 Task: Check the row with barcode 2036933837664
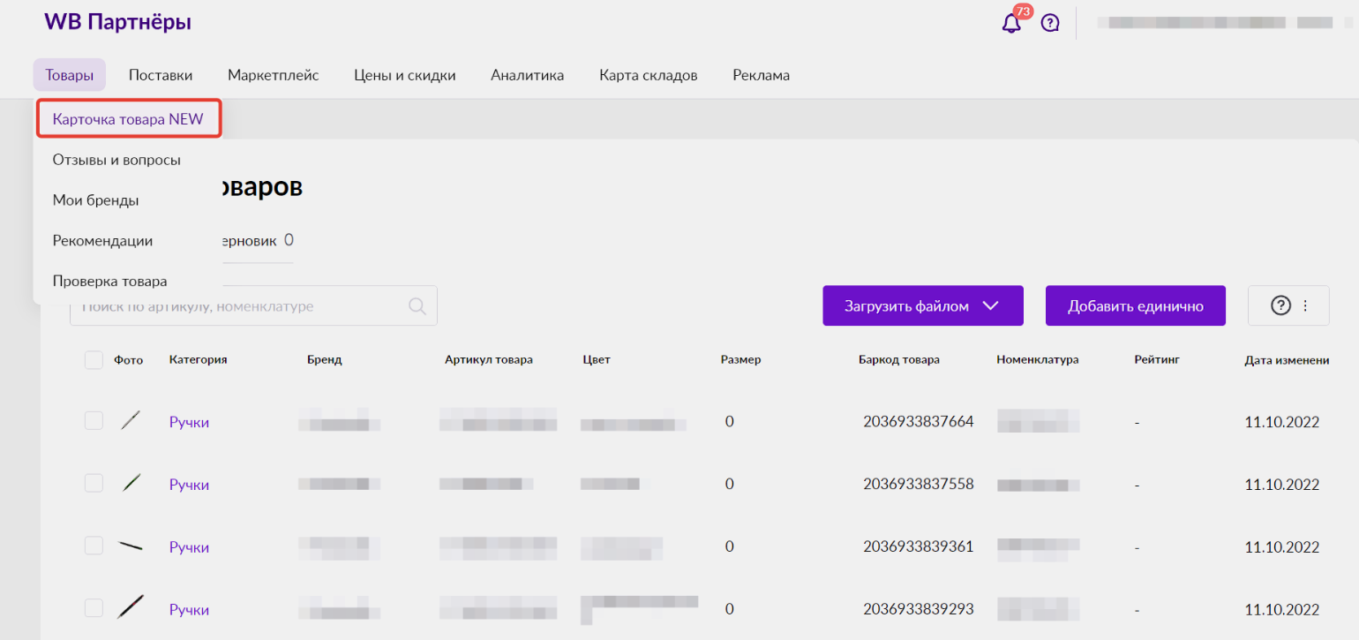94,421
